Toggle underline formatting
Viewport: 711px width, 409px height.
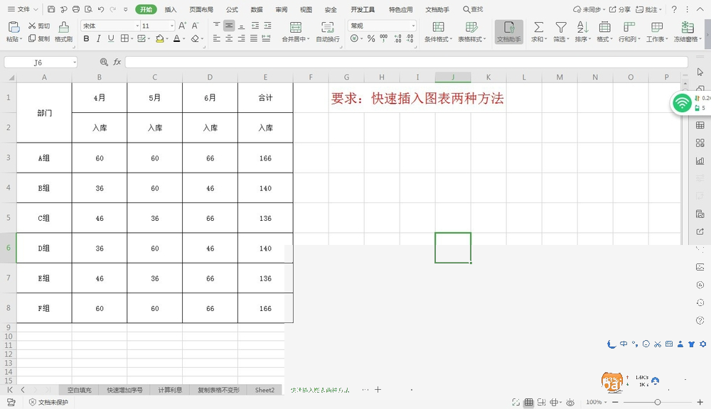[111, 38]
